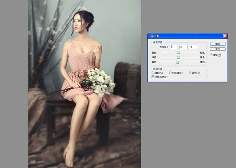The image size is (236, 168).
Task: Select the 高光 (Highlights) radio button
Action: click(x=190, y=73)
